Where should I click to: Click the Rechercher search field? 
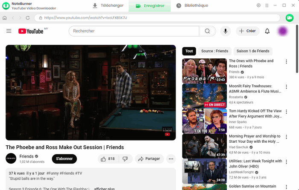[x=134, y=31]
